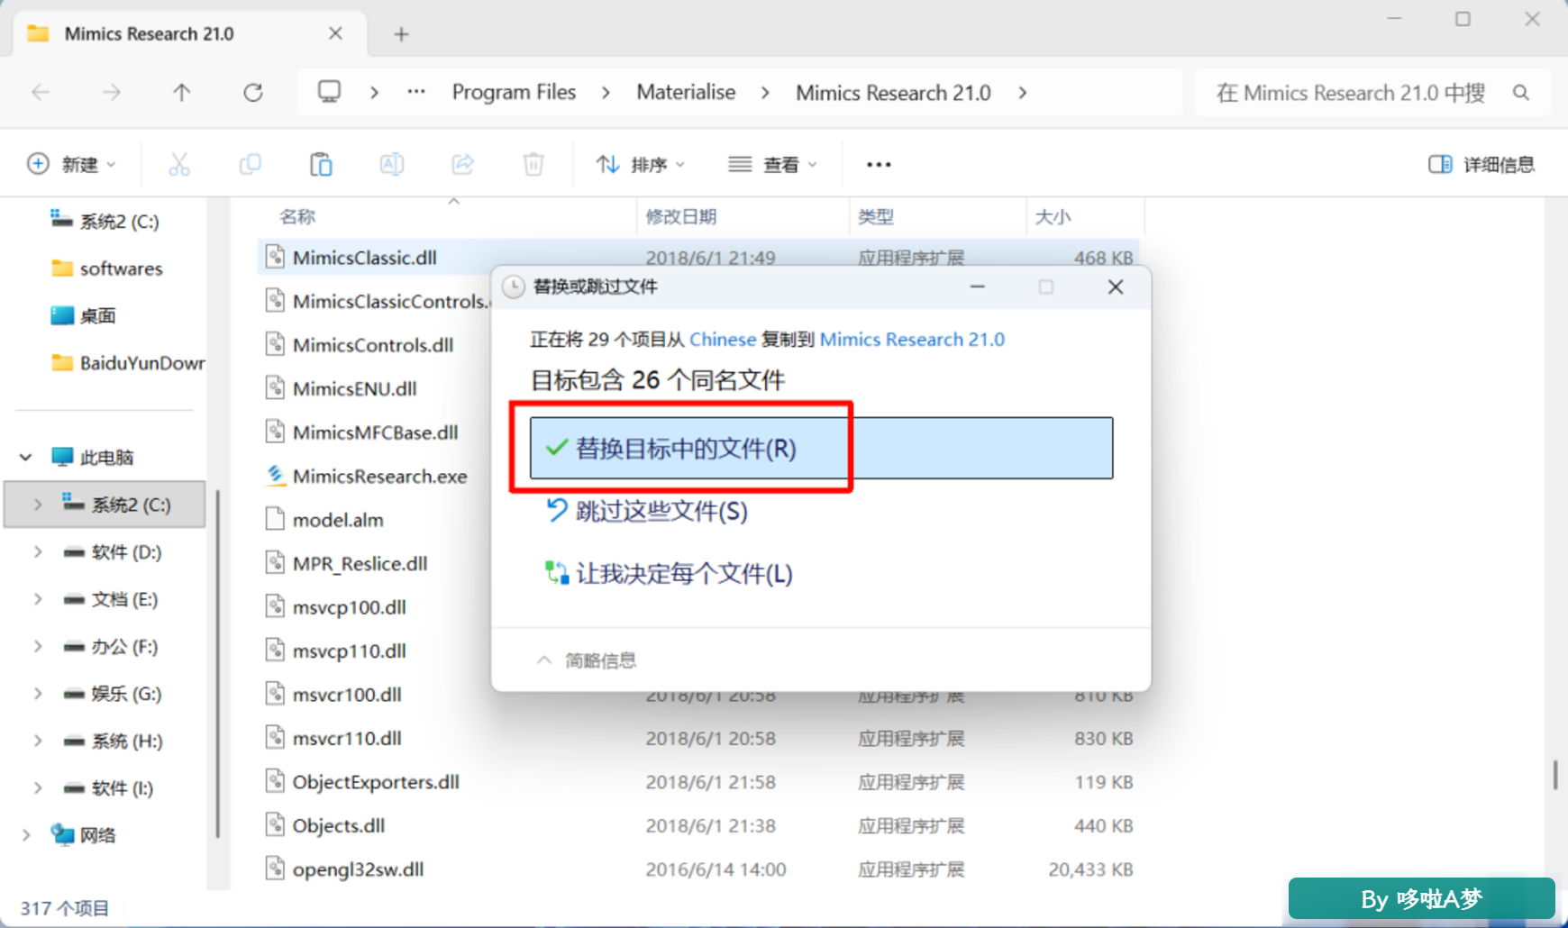Screen dimensions: 1568x928
Task: Open the more options ellipsis in toolbar
Action: click(x=879, y=164)
